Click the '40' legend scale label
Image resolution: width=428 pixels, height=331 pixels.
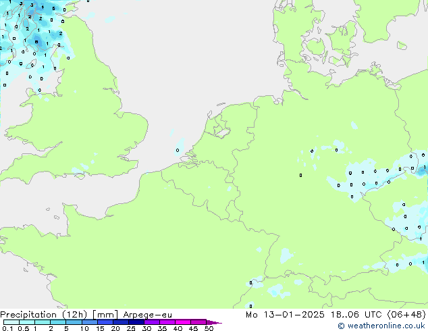coord(178,328)
